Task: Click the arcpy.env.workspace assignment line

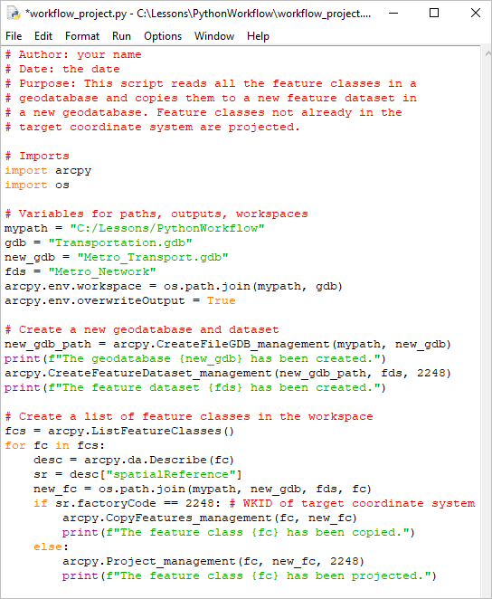Action: pos(174,287)
